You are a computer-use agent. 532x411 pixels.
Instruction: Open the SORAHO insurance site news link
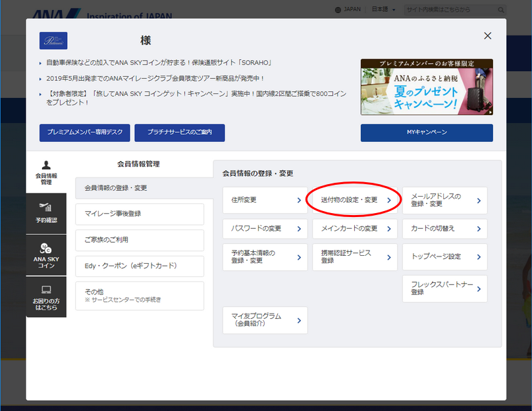point(159,62)
